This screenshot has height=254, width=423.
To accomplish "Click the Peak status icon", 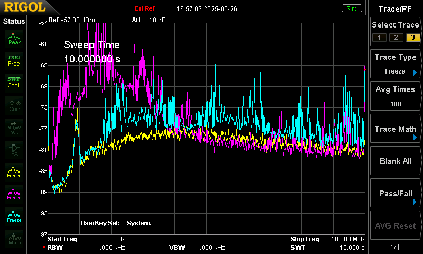I will [x=14, y=39].
